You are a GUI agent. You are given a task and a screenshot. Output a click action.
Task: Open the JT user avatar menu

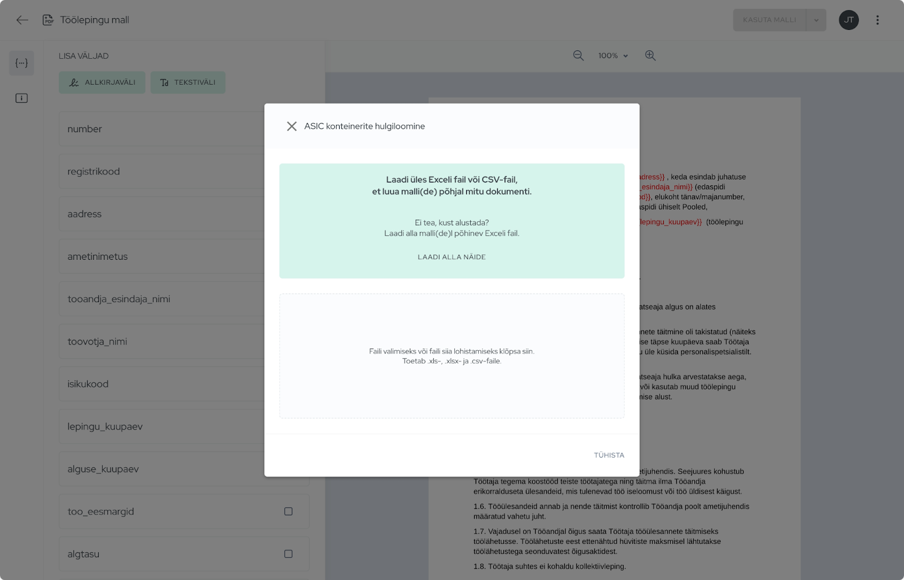point(848,20)
